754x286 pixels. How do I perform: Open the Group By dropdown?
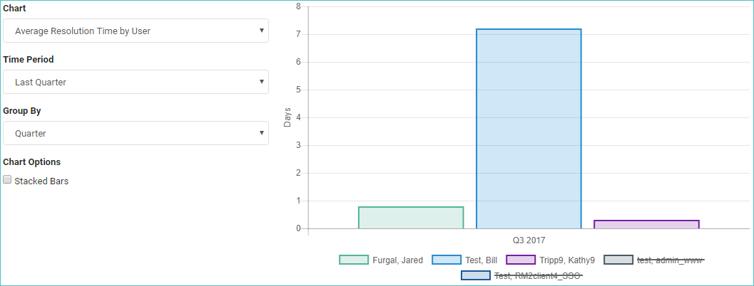tap(136, 133)
